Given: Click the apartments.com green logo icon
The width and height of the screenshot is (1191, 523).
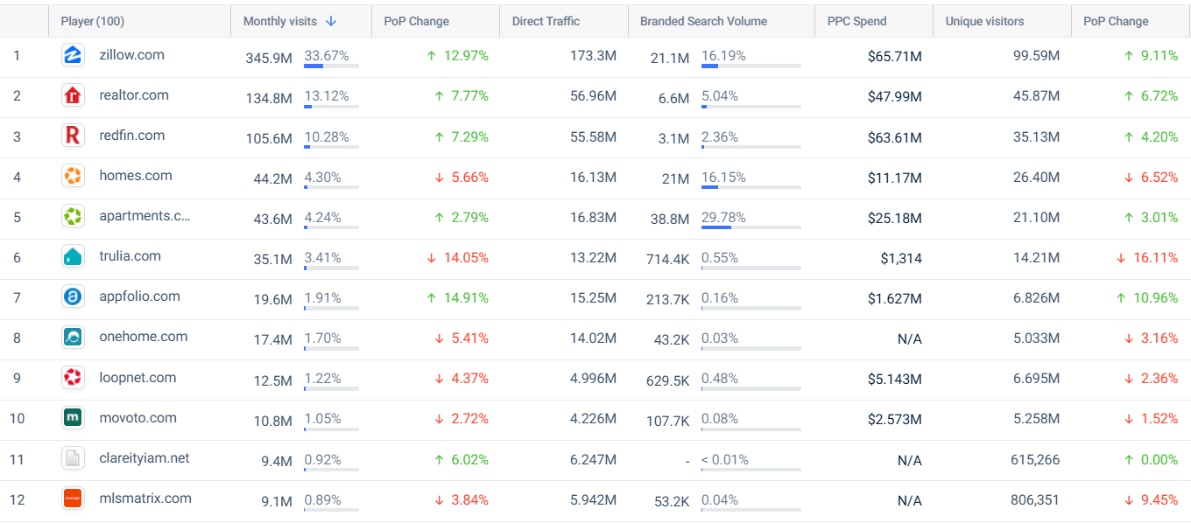Looking at the screenshot, I should 73,216.
